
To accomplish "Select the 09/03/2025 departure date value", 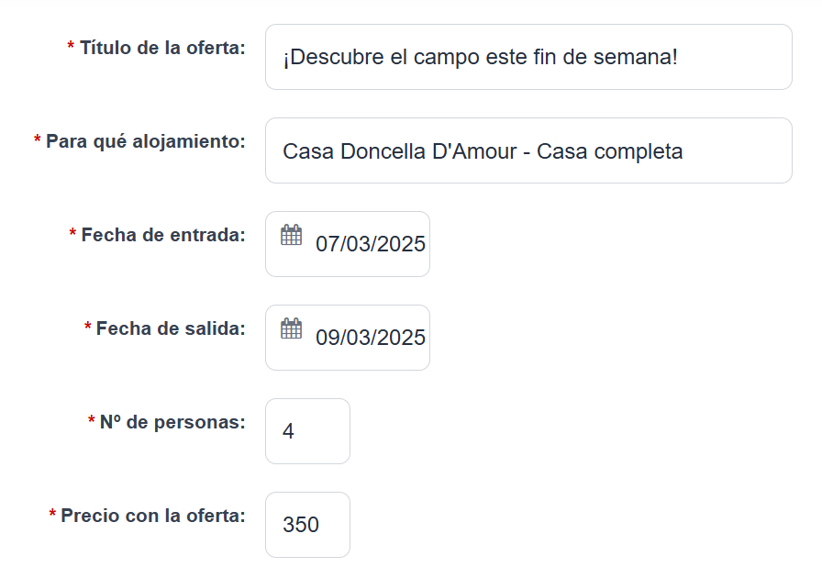I will pyautogui.click(x=370, y=338).
